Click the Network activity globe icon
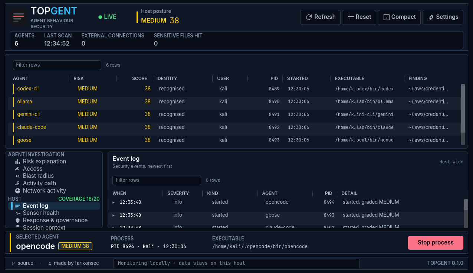The width and height of the screenshot is (473, 273). point(17,191)
